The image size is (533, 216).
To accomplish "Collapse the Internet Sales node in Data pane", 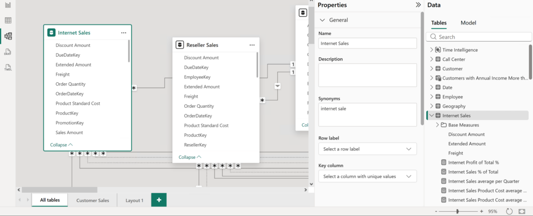I will [432, 116].
